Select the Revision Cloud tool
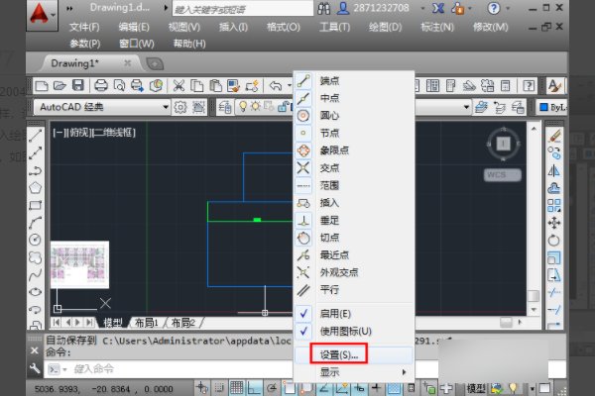 click(x=35, y=257)
